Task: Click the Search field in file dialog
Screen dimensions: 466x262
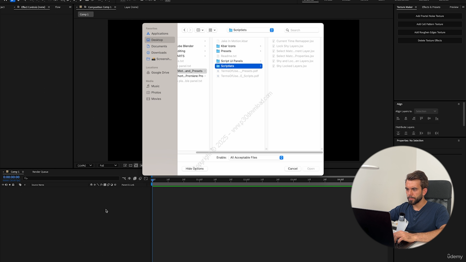Action: pos(302,30)
